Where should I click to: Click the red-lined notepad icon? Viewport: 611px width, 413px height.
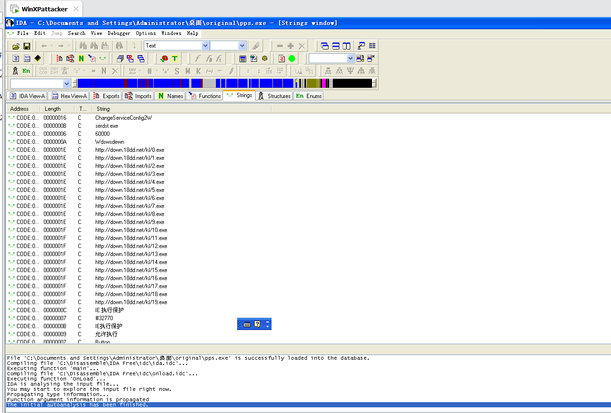click(281, 58)
